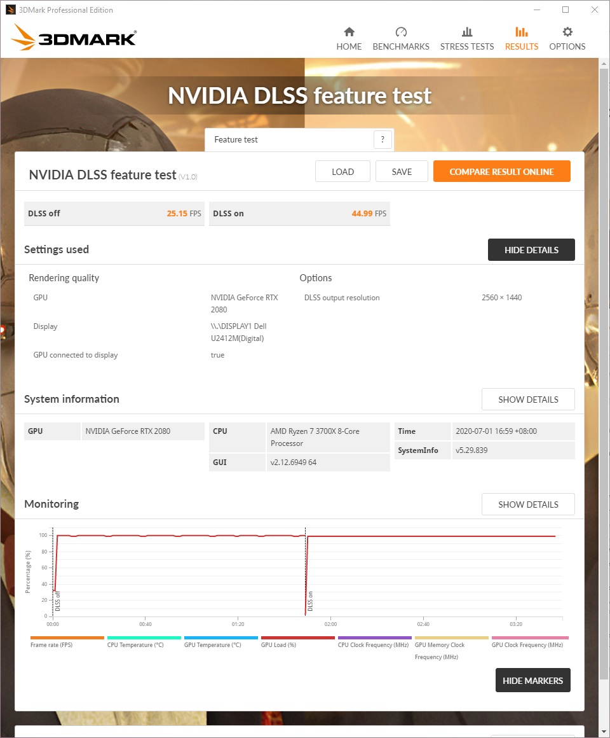
Task: Click the scrollbar down arrow
Action: pos(604,732)
